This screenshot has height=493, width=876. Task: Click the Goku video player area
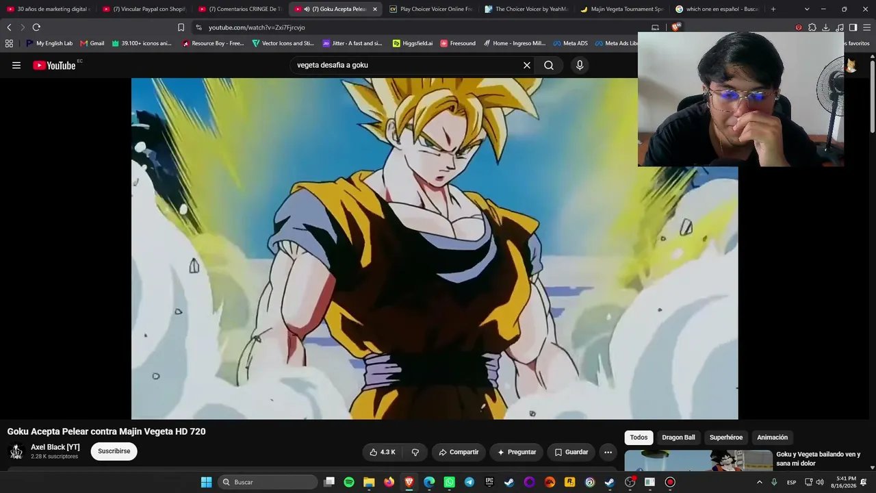coord(435,249)
